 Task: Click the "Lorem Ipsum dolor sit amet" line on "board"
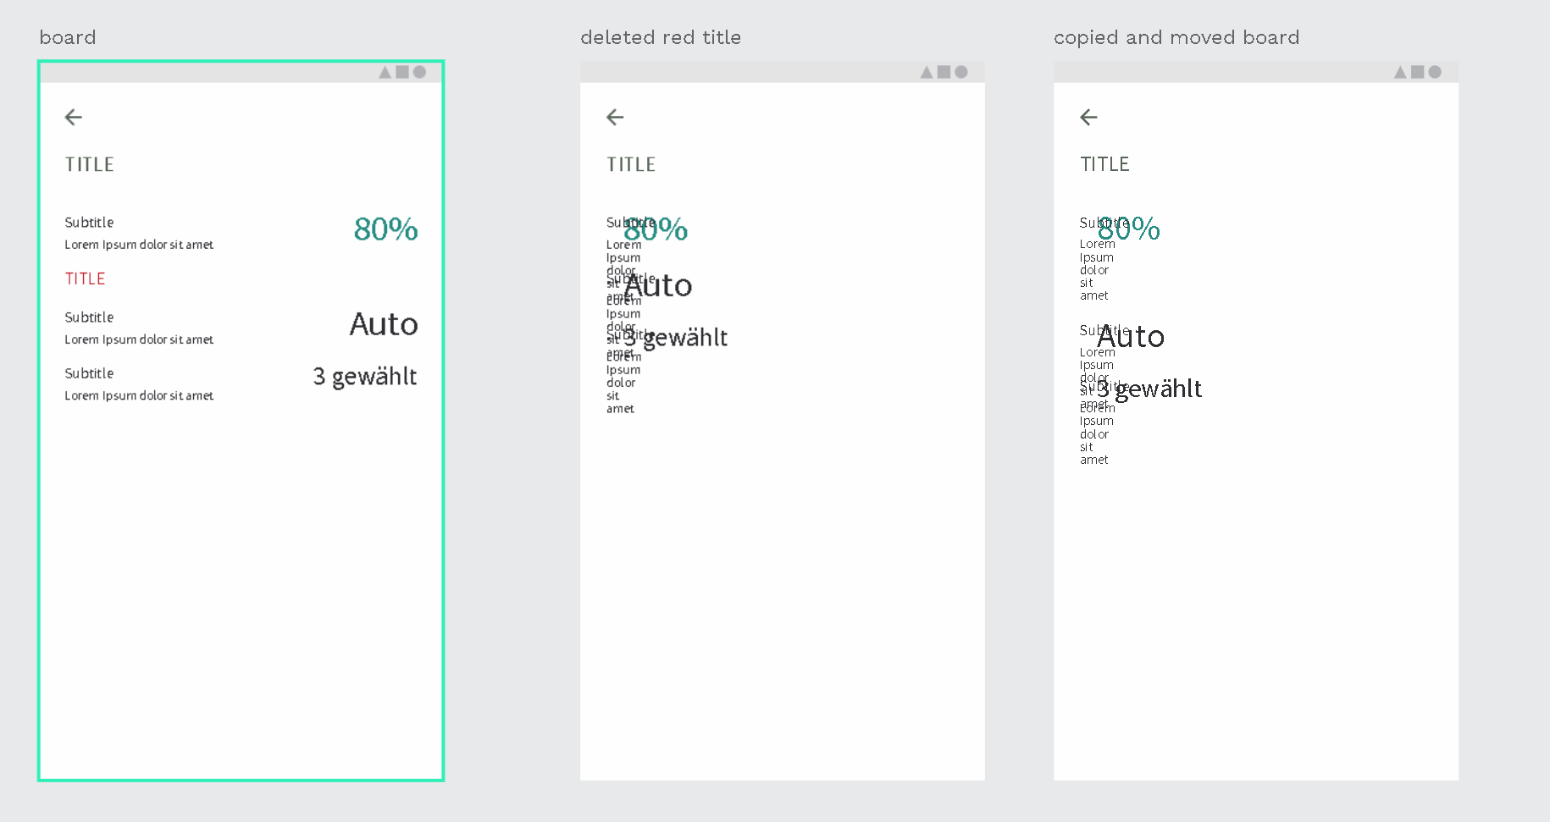pyautogui.click(x=139, y=244)
